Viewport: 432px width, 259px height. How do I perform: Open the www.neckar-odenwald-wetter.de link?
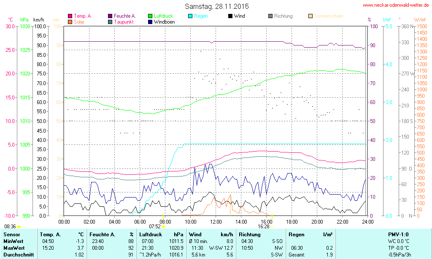tap(396, 5)
